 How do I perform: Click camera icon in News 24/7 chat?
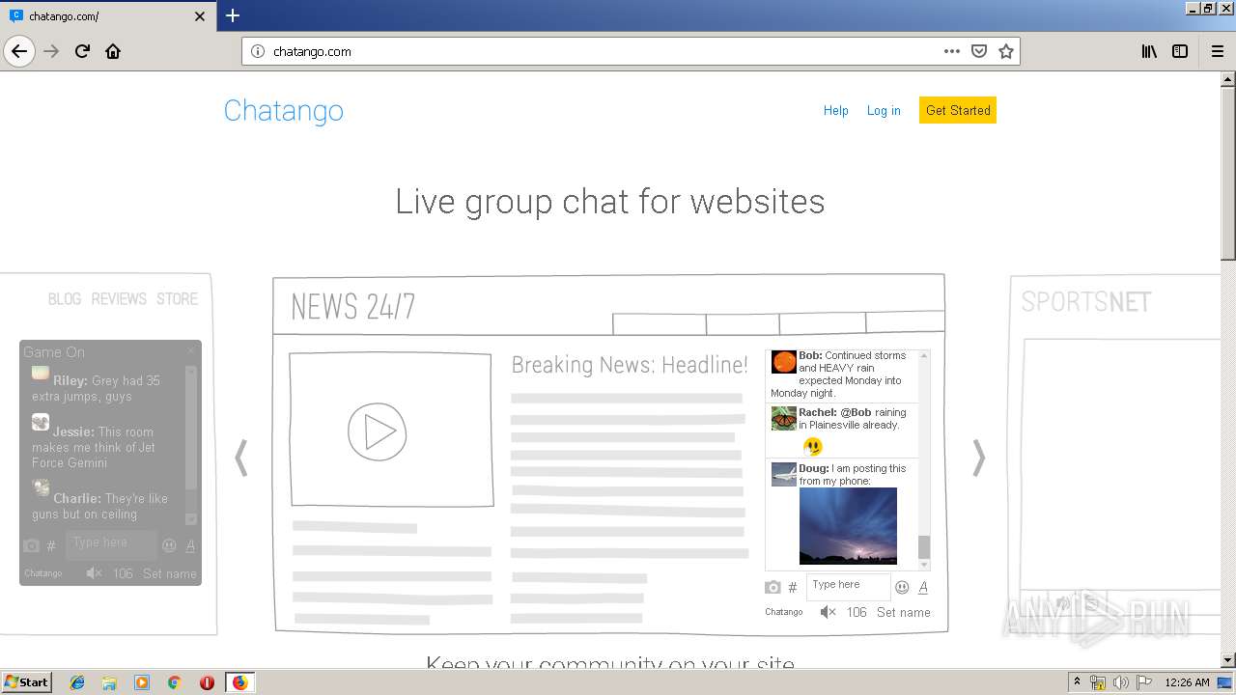coord(772,587)
